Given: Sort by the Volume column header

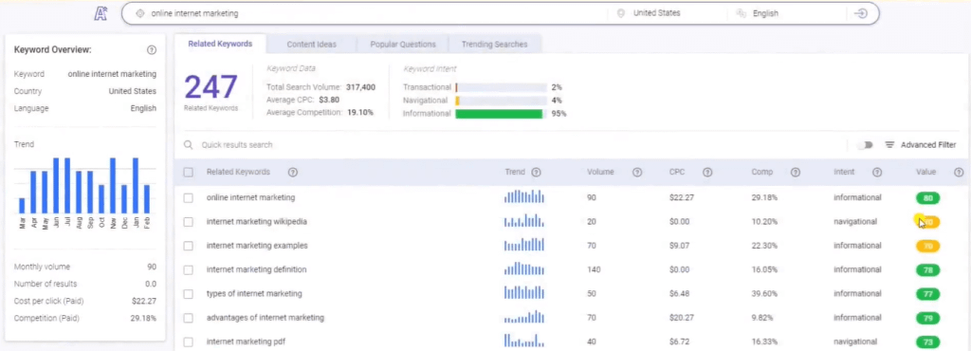Looking at the screenshot, I should click(x=600, y=172).
